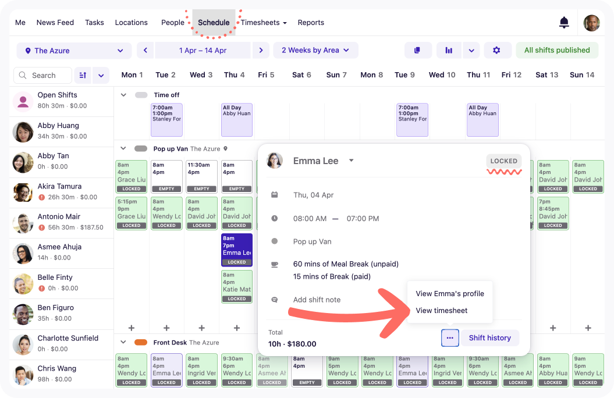Add a shift under Abby Huang's row

(132, 328)
